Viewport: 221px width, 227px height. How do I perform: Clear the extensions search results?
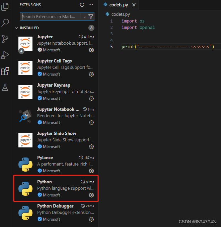[83, 16]
